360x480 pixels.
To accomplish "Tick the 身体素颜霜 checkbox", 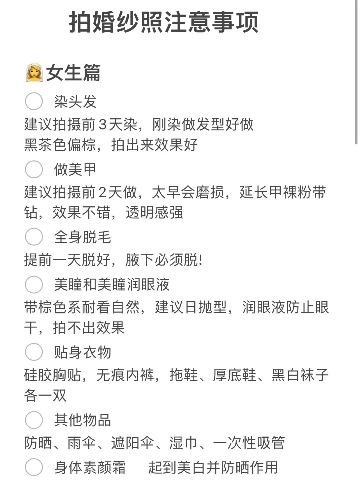I will 34,467.
